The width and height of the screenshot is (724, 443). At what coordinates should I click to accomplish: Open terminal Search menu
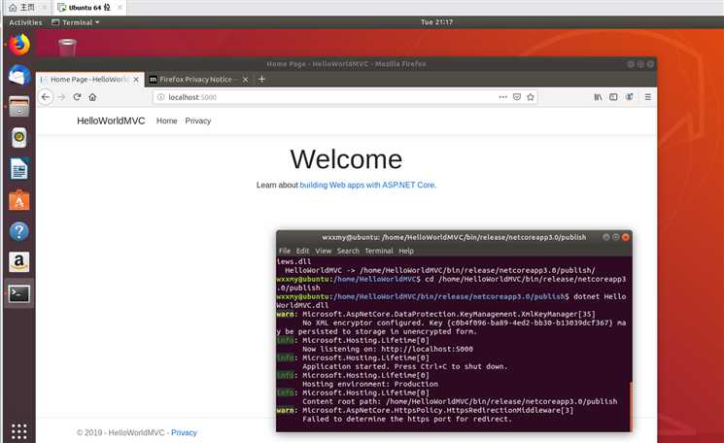(x=348, y=251)
